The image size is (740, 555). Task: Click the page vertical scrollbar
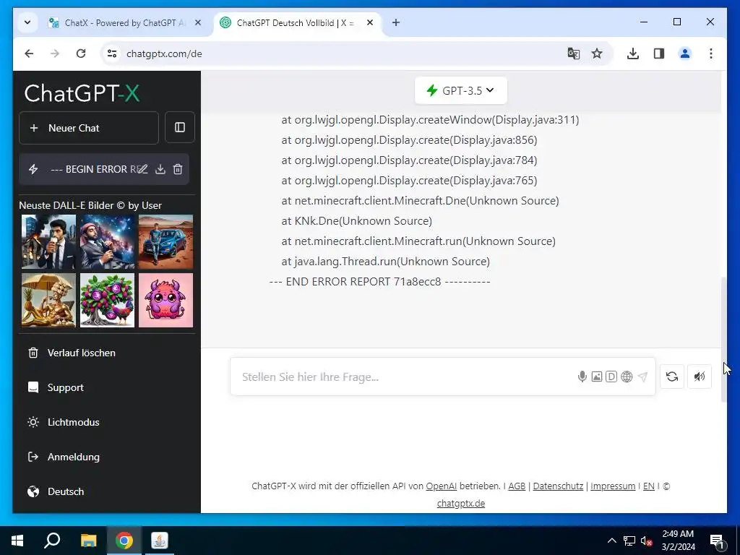[x=724, y=340]
